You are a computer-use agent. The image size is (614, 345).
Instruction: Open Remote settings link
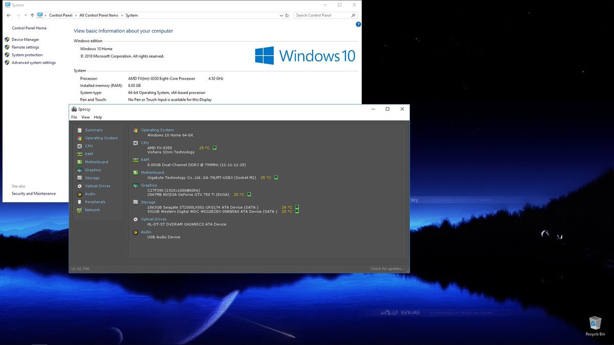(x=25, y=47)
